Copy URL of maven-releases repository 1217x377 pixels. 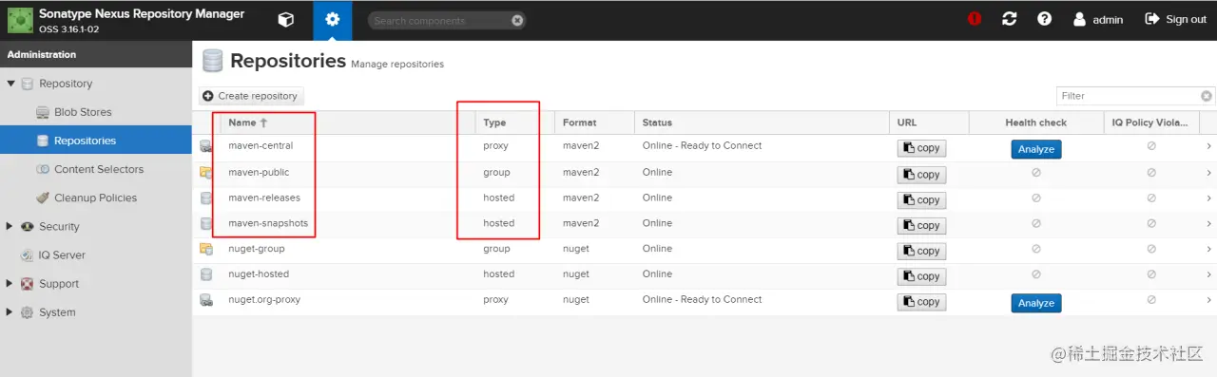tap(921, 199)
